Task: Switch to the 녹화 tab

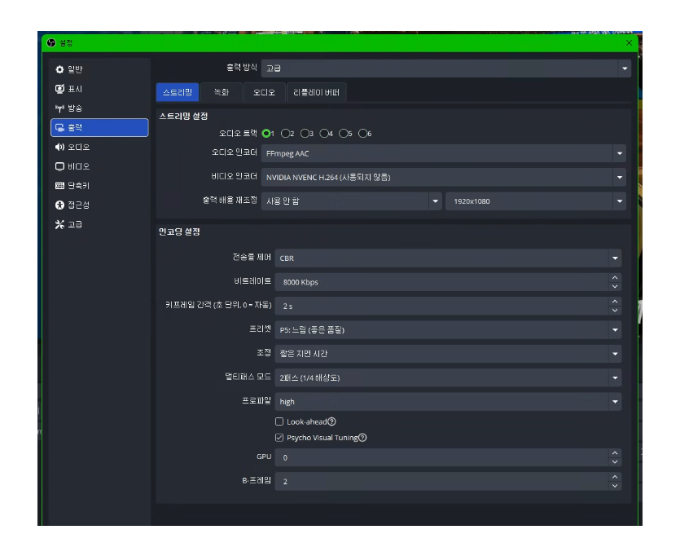Action: point(222,92)
